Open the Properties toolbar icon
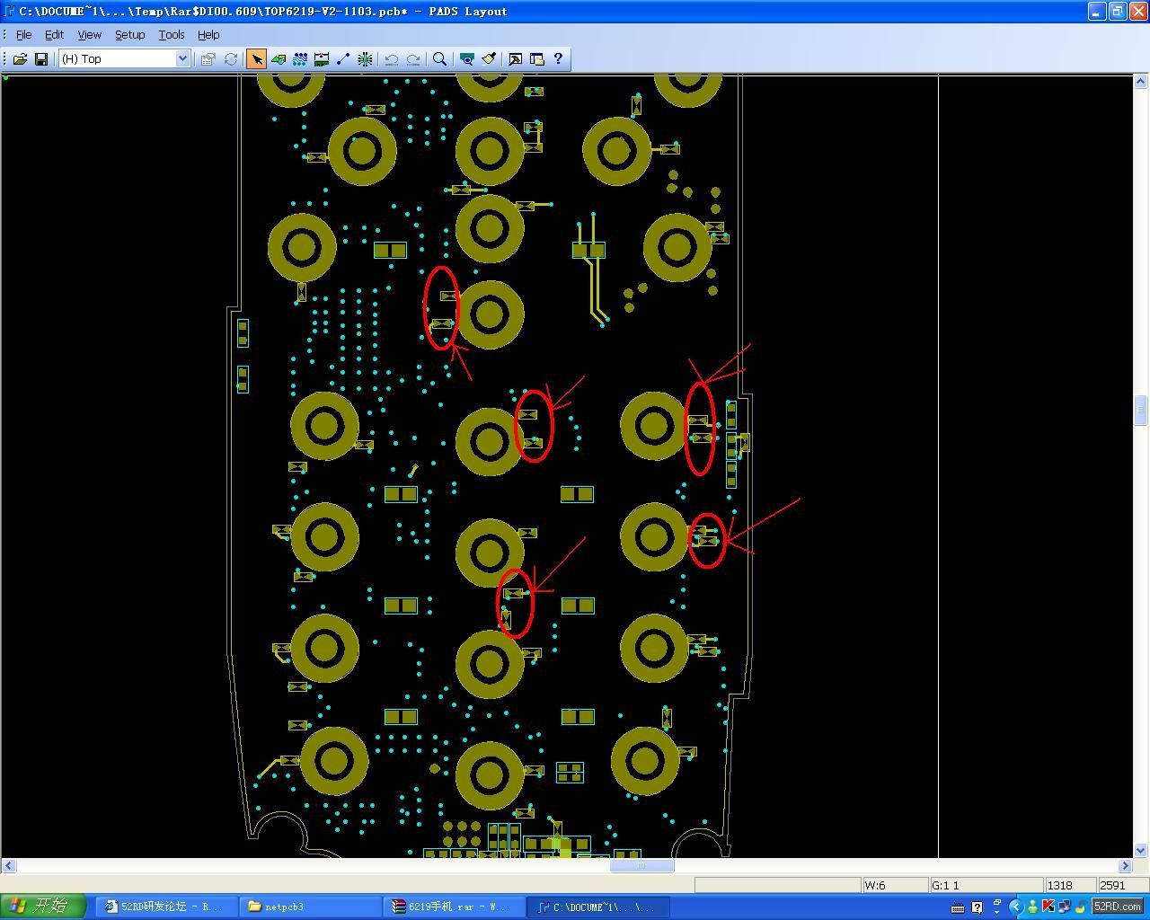 [208, 59]
